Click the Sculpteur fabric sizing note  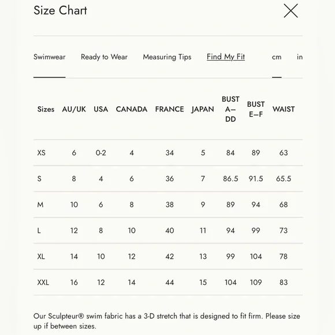167,321
